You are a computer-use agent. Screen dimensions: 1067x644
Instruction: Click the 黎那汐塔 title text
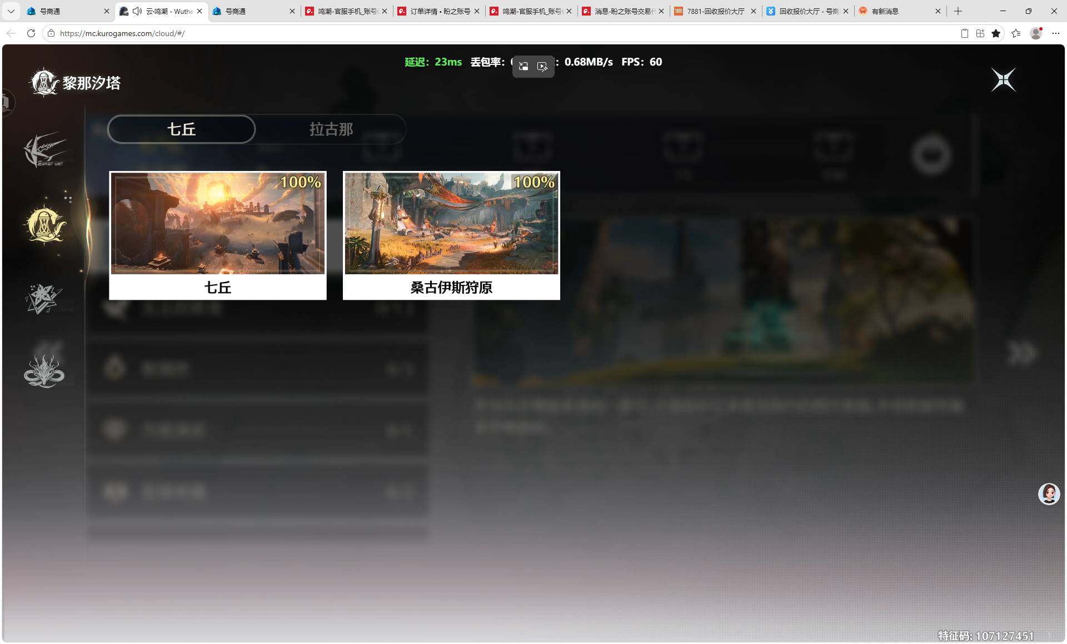click(91, 83)
